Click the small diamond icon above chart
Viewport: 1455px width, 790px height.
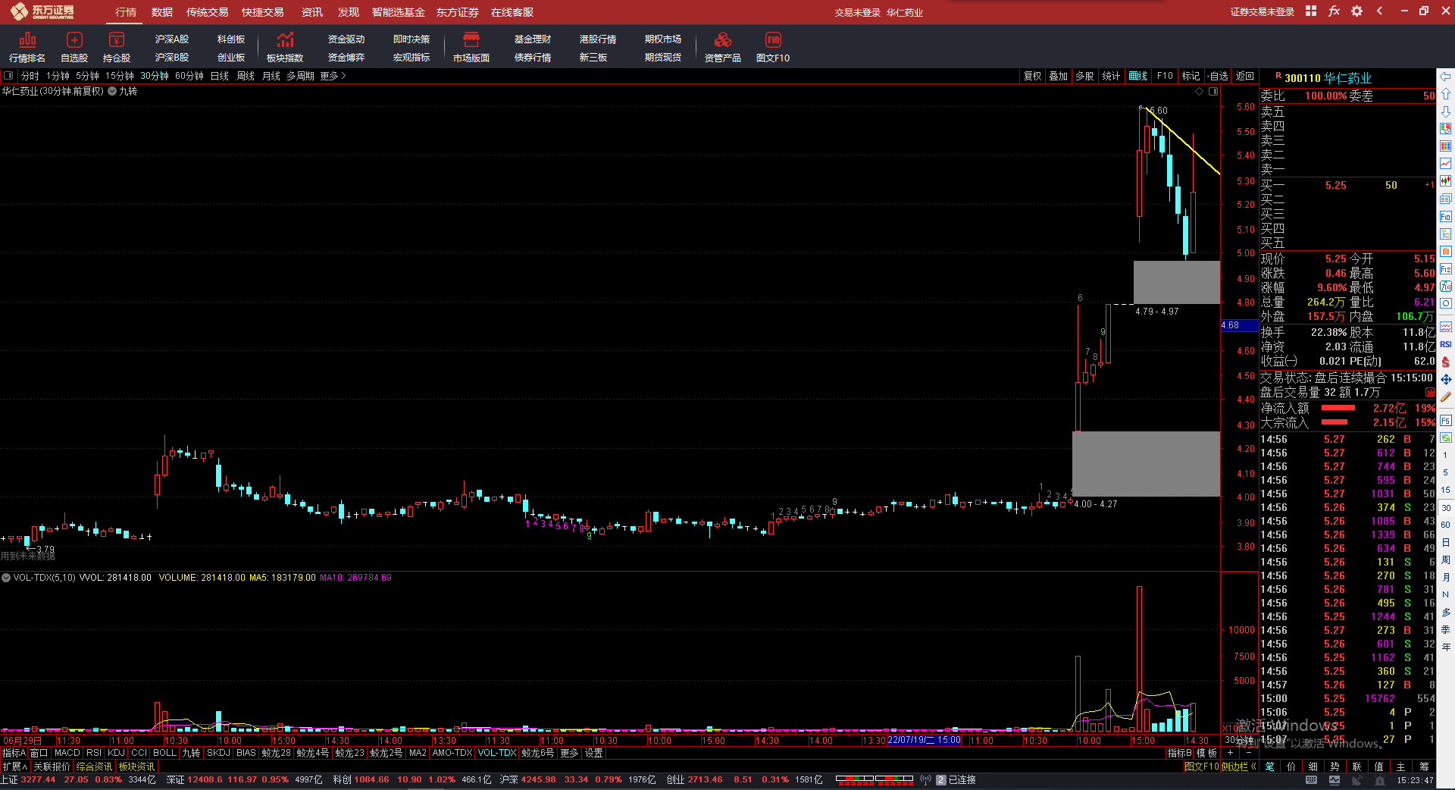[x=1199, y=91]
